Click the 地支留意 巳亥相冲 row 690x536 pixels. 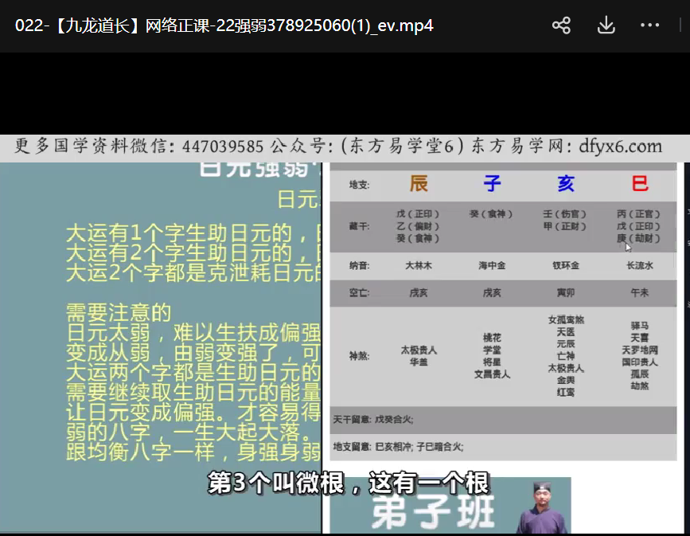point(398,446)
